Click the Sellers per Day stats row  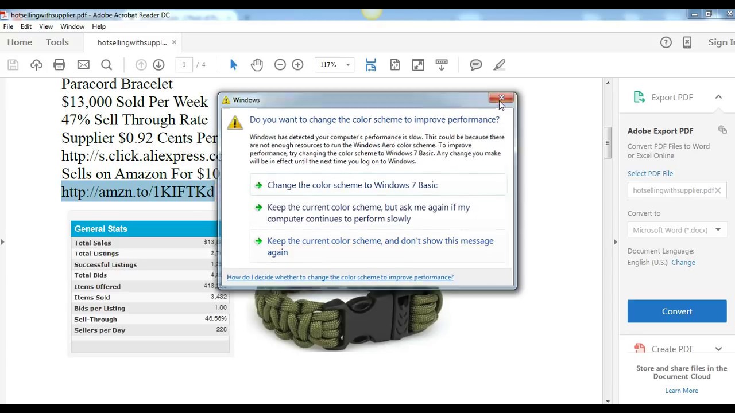coord(150,330)
